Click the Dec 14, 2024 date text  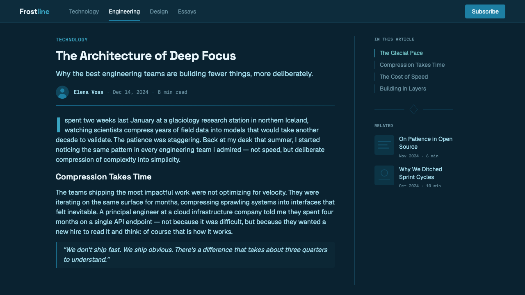pos(130,92)
